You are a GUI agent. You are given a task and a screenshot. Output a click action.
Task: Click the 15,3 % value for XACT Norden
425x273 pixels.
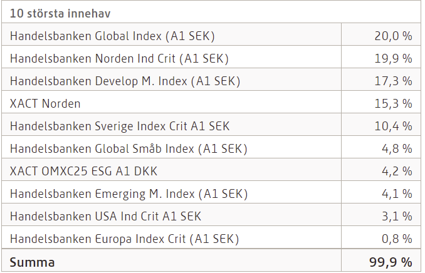[393, 103]
